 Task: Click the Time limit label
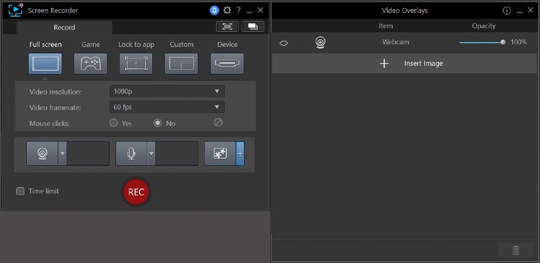click(x=44, y=191)
